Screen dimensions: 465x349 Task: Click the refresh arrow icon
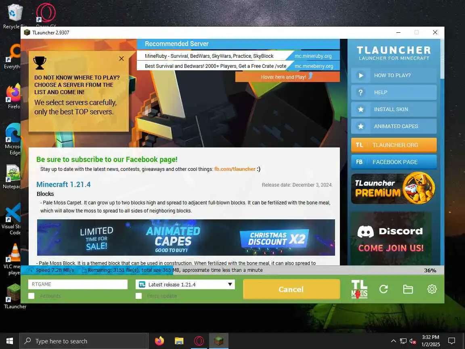click(383, 289)
